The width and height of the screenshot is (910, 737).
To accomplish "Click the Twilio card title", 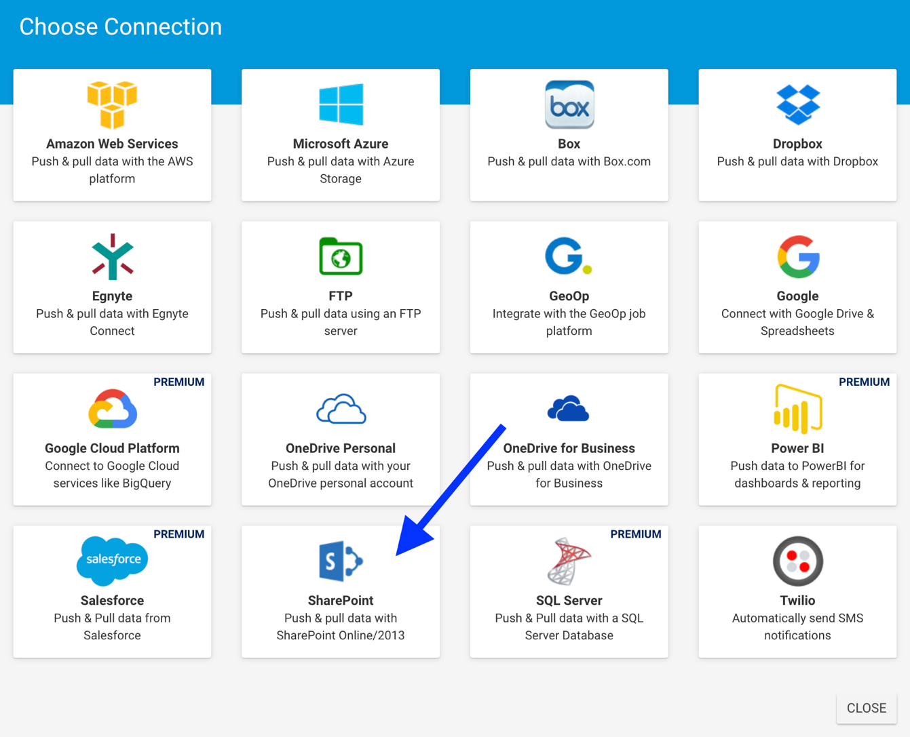I will click(x=798, y=601).
